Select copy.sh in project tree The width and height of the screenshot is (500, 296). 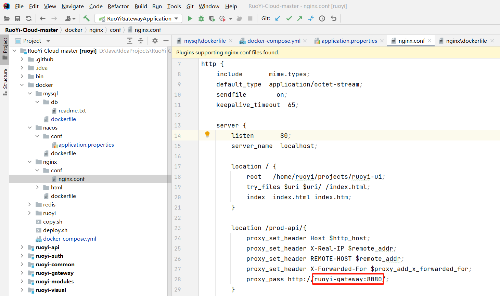[x=53, y=221]
